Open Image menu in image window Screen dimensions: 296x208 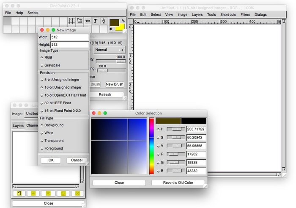(x=182, y=14)
